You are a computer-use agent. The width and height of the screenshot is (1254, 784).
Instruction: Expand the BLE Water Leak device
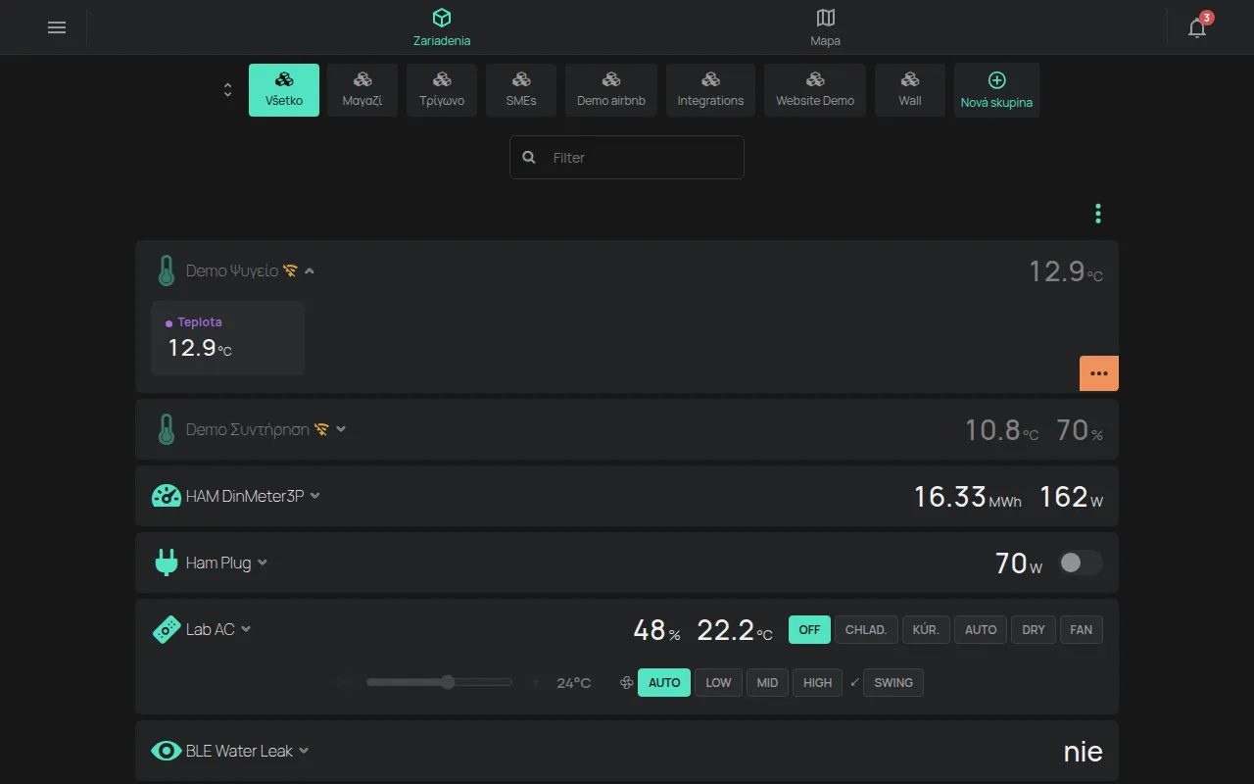coord(304,751)
